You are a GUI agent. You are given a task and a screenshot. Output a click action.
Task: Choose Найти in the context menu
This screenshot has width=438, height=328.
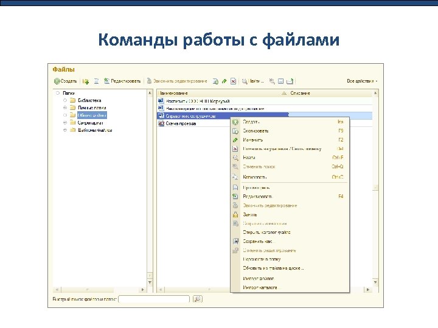coord(290,157)
